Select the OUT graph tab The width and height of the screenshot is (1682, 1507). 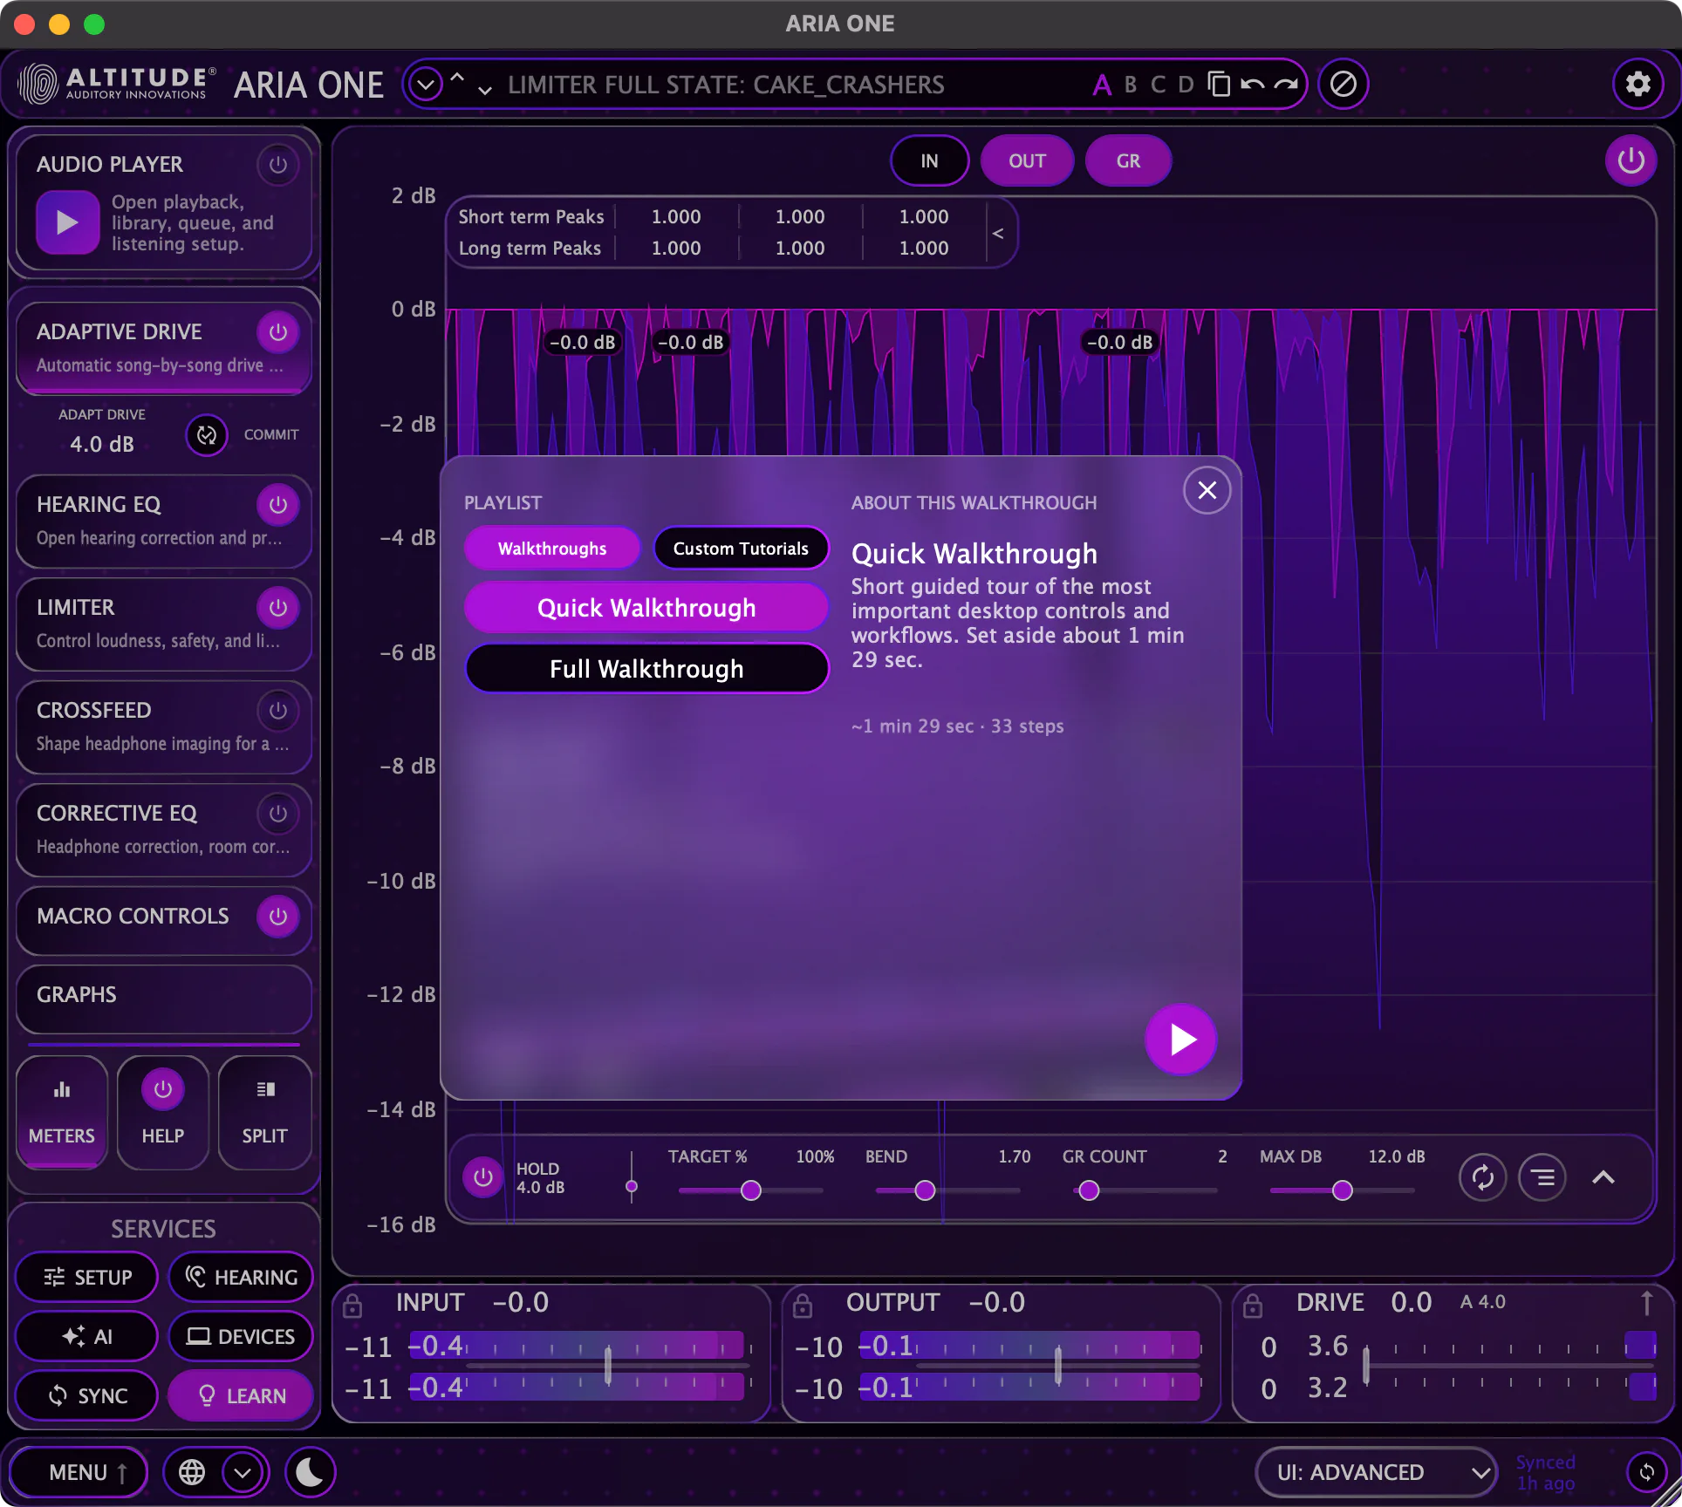1027,160
